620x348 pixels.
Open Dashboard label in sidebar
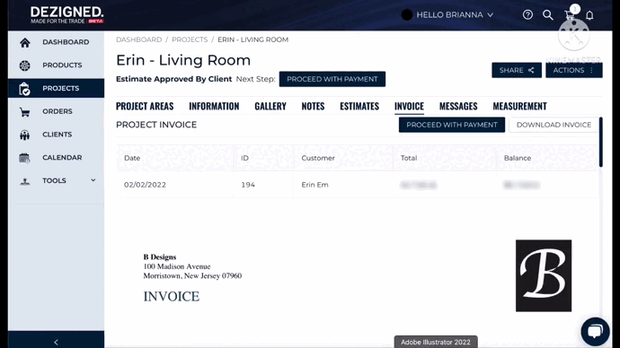coord(66,42)
